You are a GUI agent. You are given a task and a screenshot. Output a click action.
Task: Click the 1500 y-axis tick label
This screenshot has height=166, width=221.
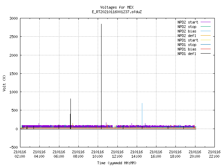pyautogui.click(x=14, y=74)
